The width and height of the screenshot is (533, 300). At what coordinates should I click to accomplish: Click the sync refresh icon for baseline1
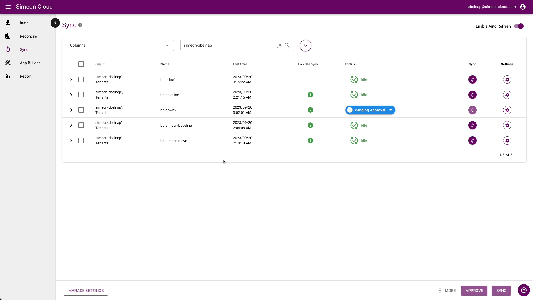click(x=472, y=79)
